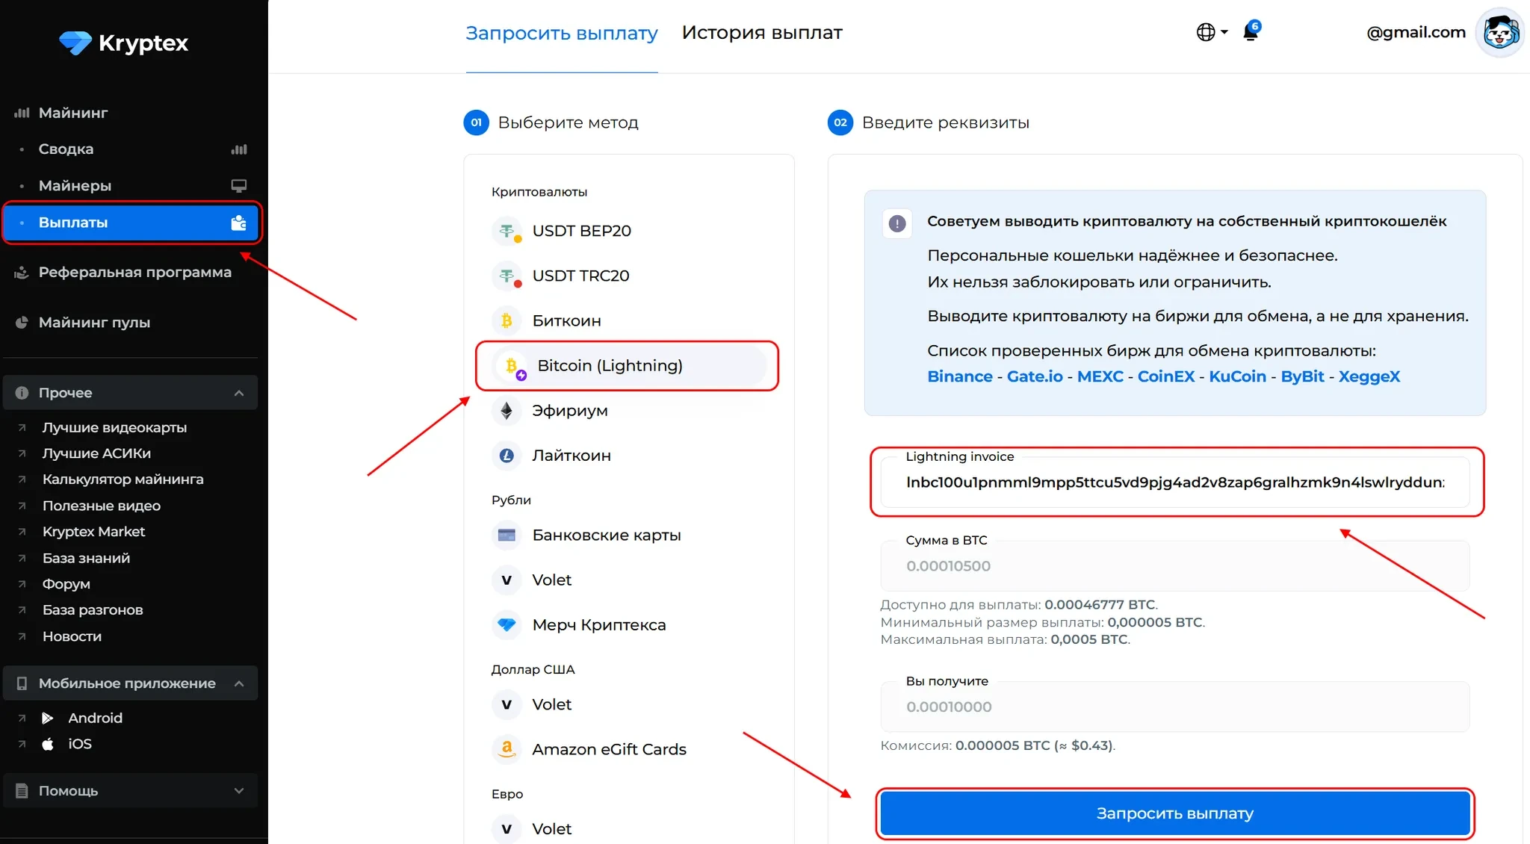1530x844 pixels.
Task: Expand the Помощь sidebar section
Action: coord(239,791)
